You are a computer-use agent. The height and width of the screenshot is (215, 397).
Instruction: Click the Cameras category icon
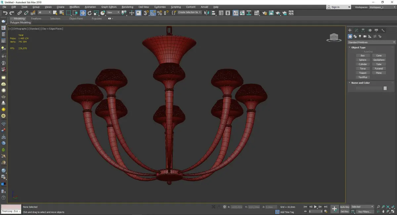click(x=365, y=36)
